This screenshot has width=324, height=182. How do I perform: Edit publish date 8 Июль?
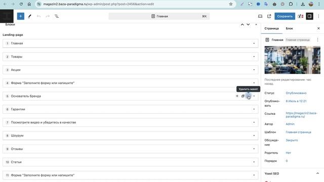pos(296,101)
